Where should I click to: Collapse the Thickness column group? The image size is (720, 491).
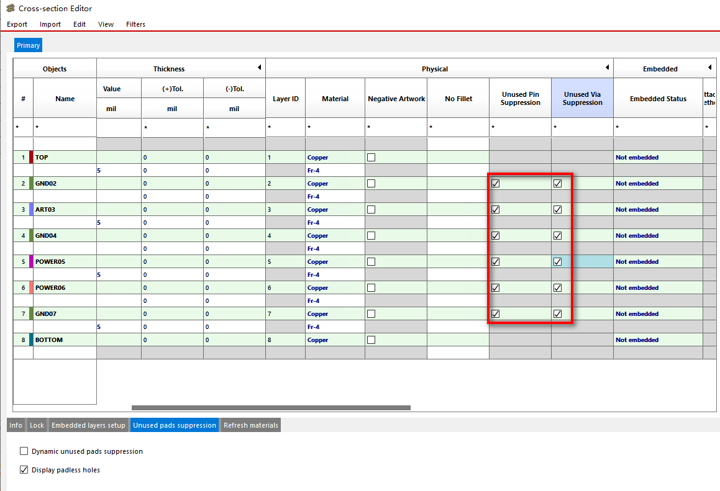point(259,66)
